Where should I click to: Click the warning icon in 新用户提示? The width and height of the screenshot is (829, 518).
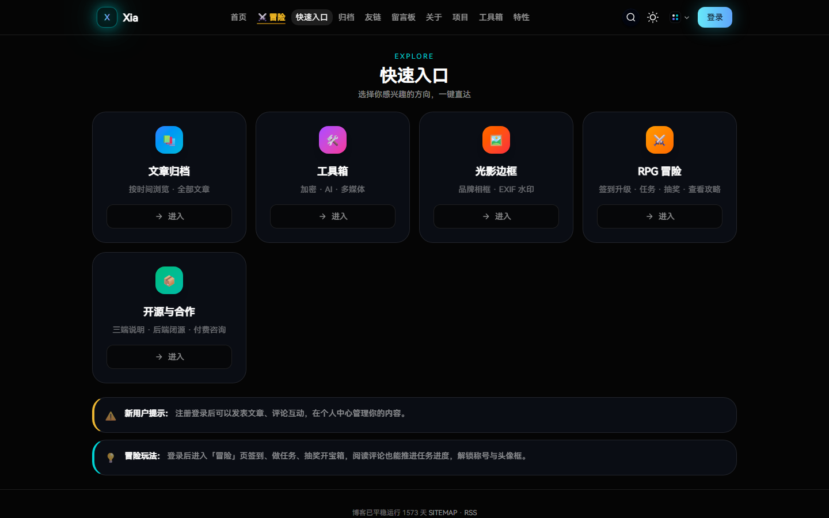pos(111,416)
